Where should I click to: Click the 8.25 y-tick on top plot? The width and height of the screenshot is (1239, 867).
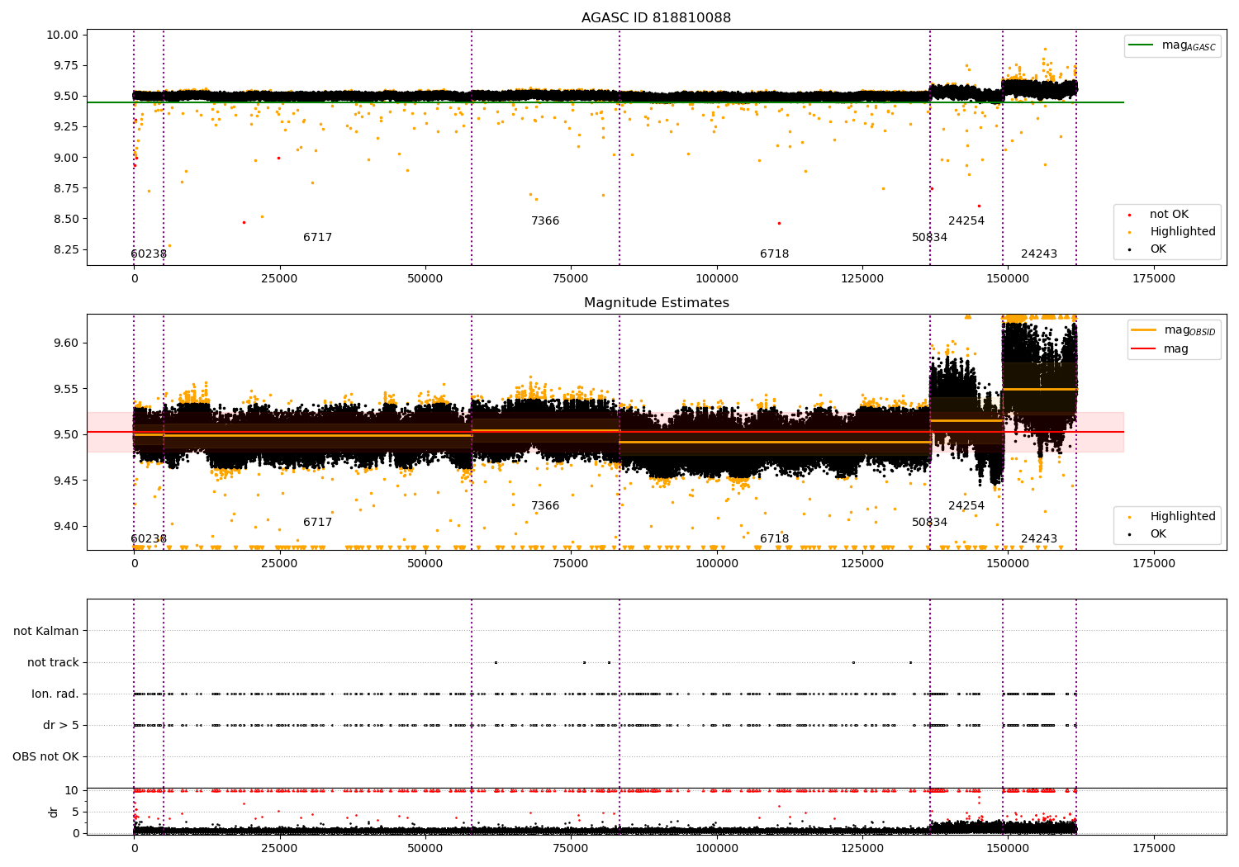[65, 249]
